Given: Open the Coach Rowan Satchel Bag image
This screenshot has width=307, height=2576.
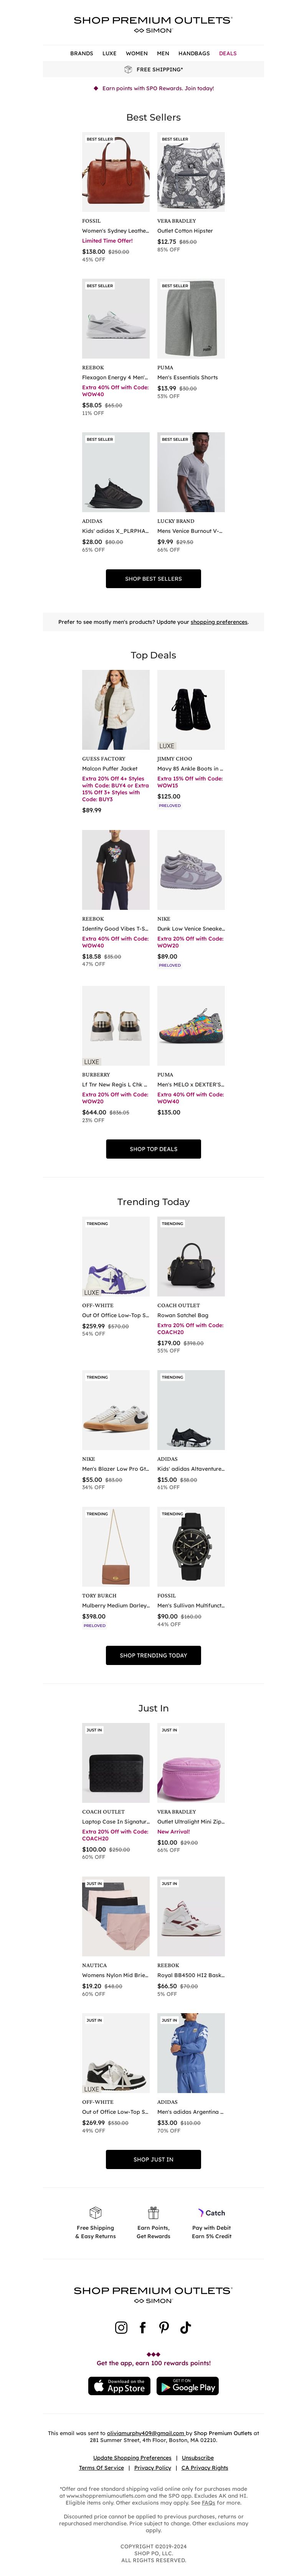Looking at the screenshot, I should pyautogui.click(x=191, y=1256).
